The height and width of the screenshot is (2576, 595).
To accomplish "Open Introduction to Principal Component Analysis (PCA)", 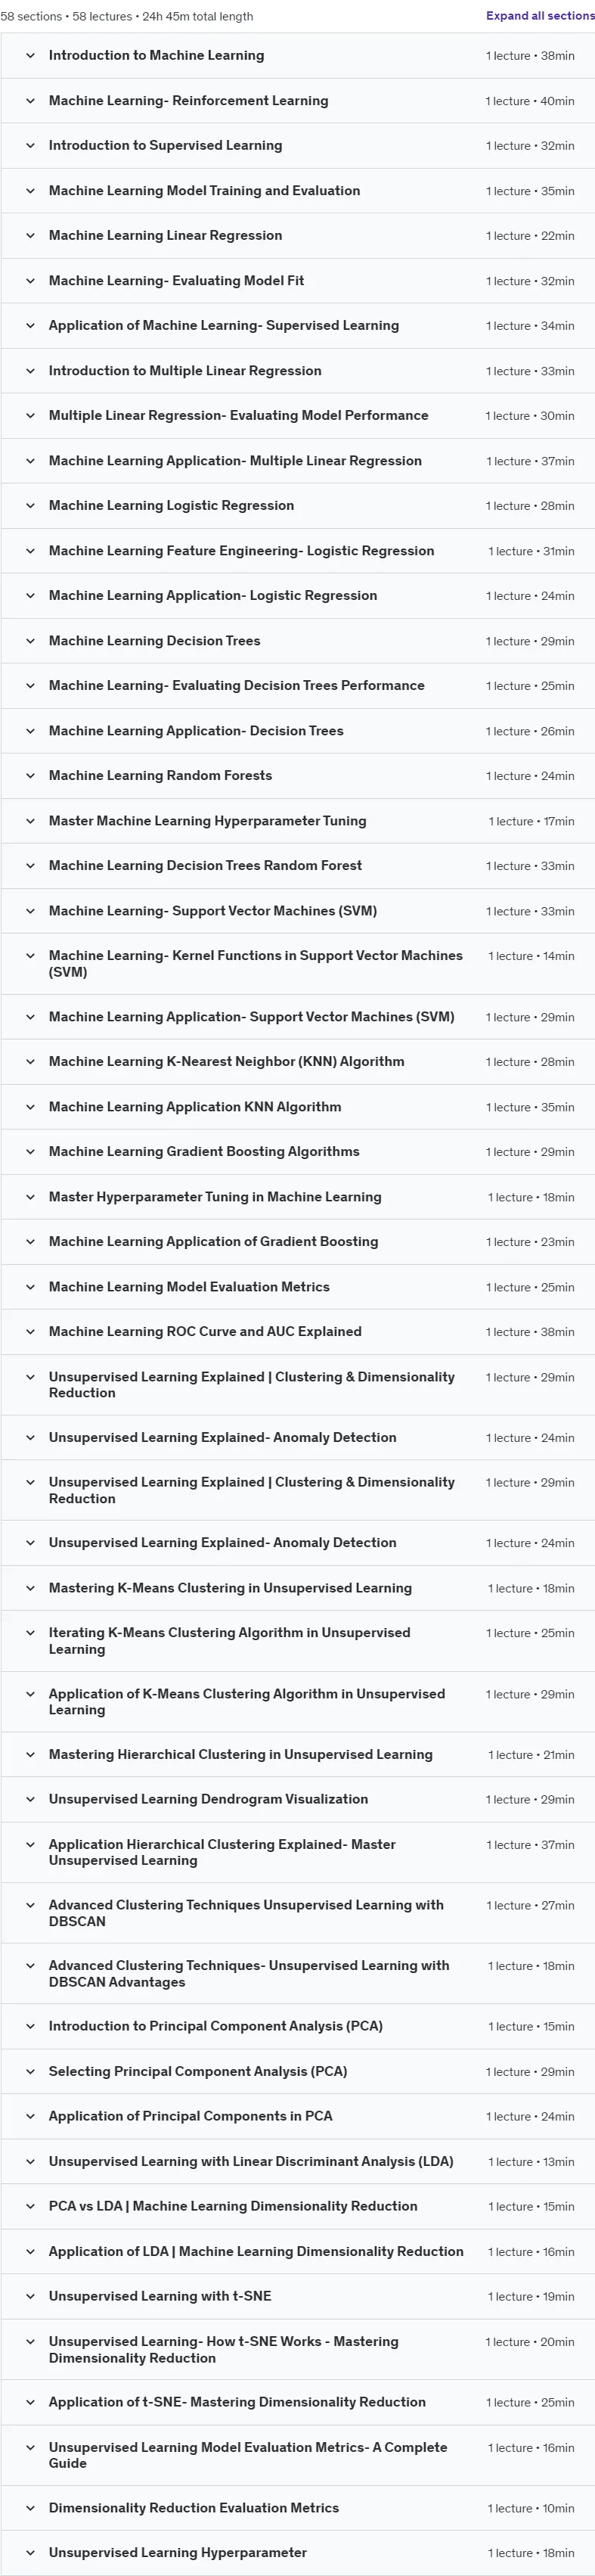I will [298, 2026].
